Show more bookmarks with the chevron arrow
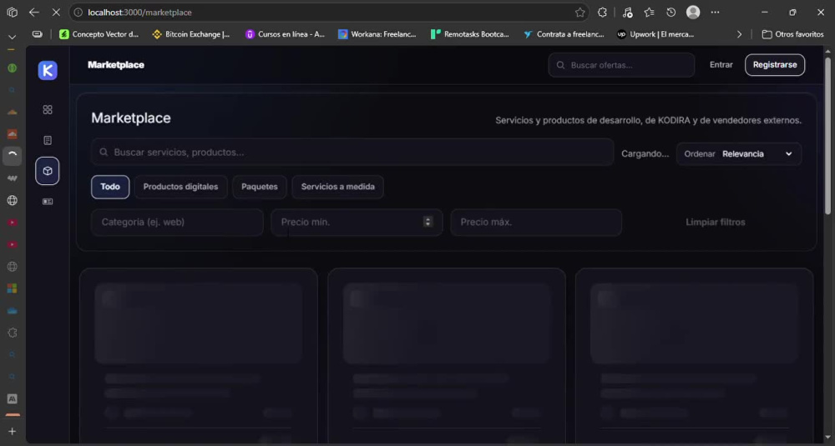835x446 pixels. [739, 34]
